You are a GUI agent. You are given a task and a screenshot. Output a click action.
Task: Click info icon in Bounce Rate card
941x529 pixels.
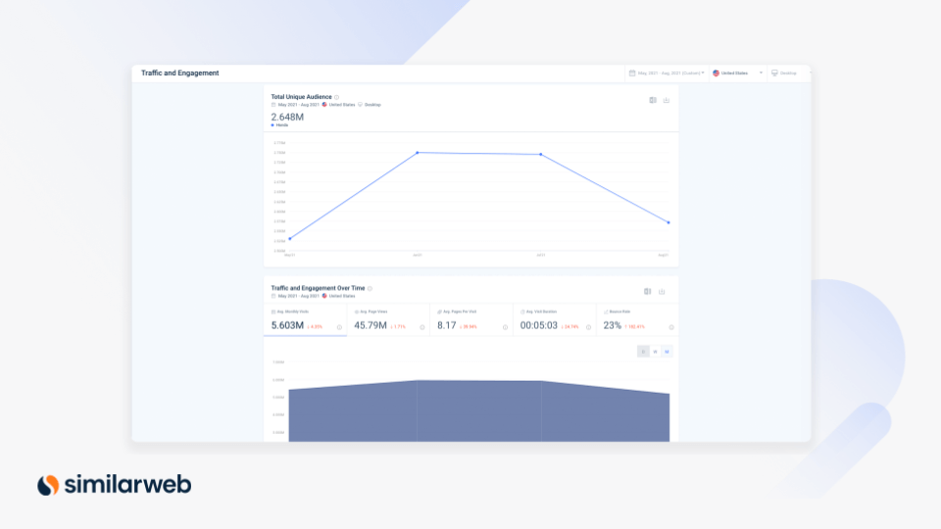click(671, 327)
